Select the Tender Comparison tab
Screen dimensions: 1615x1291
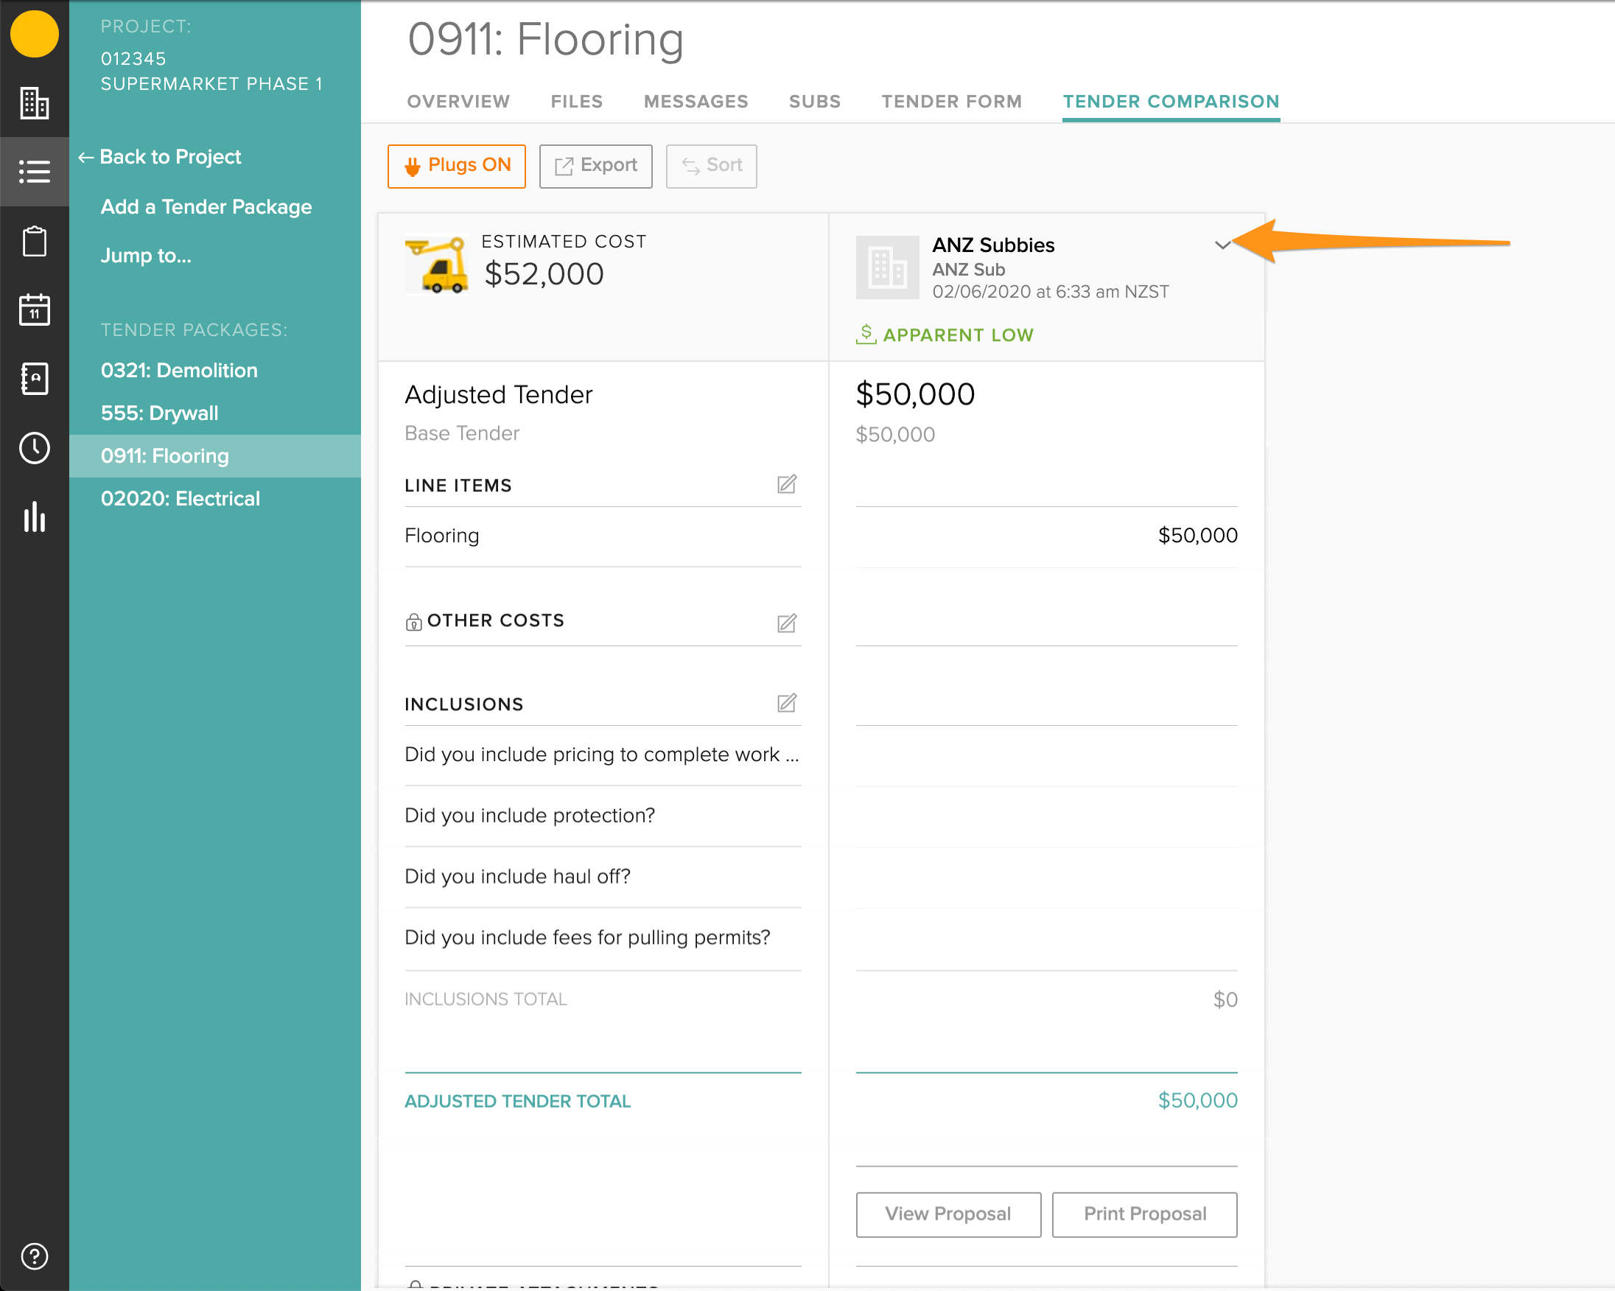pyautogui.click(x=1171, y=101)
